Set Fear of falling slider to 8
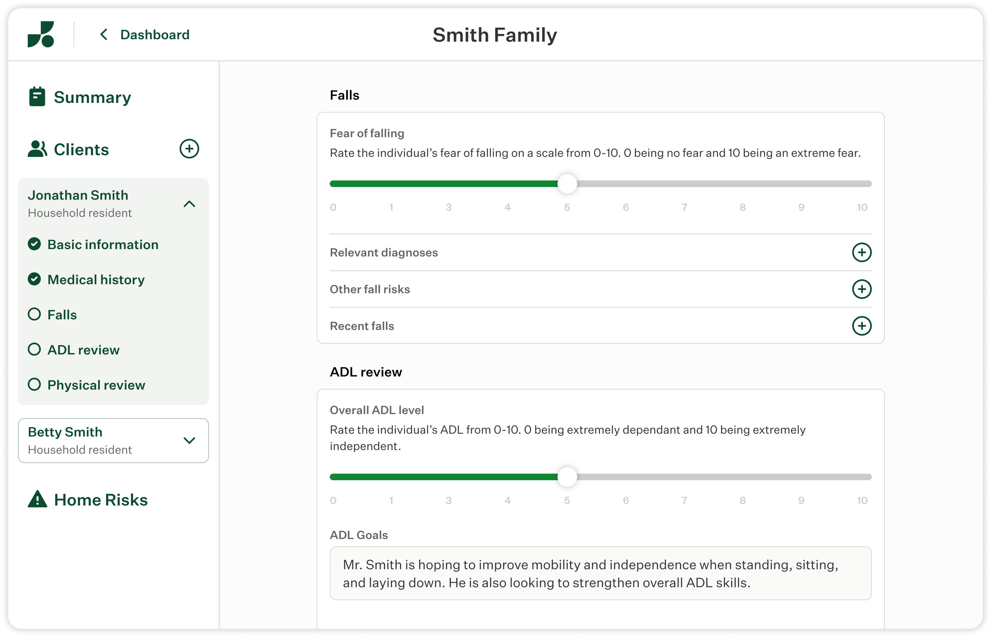The height and width of the screenshot is (637, 991). (x=743, y=184)
